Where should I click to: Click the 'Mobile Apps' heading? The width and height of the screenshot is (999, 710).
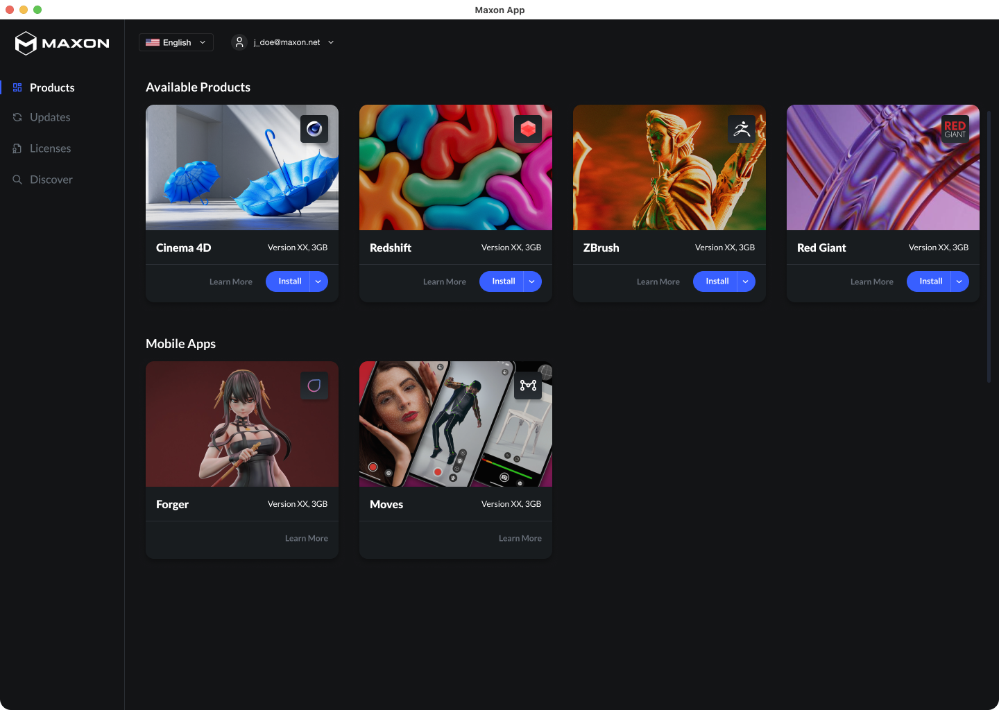coord(180,344)
